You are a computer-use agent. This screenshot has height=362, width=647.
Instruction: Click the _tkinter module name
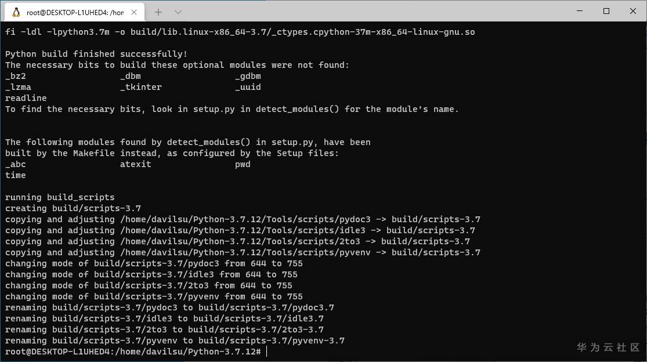pyautogui.click(x=141, y=87)
